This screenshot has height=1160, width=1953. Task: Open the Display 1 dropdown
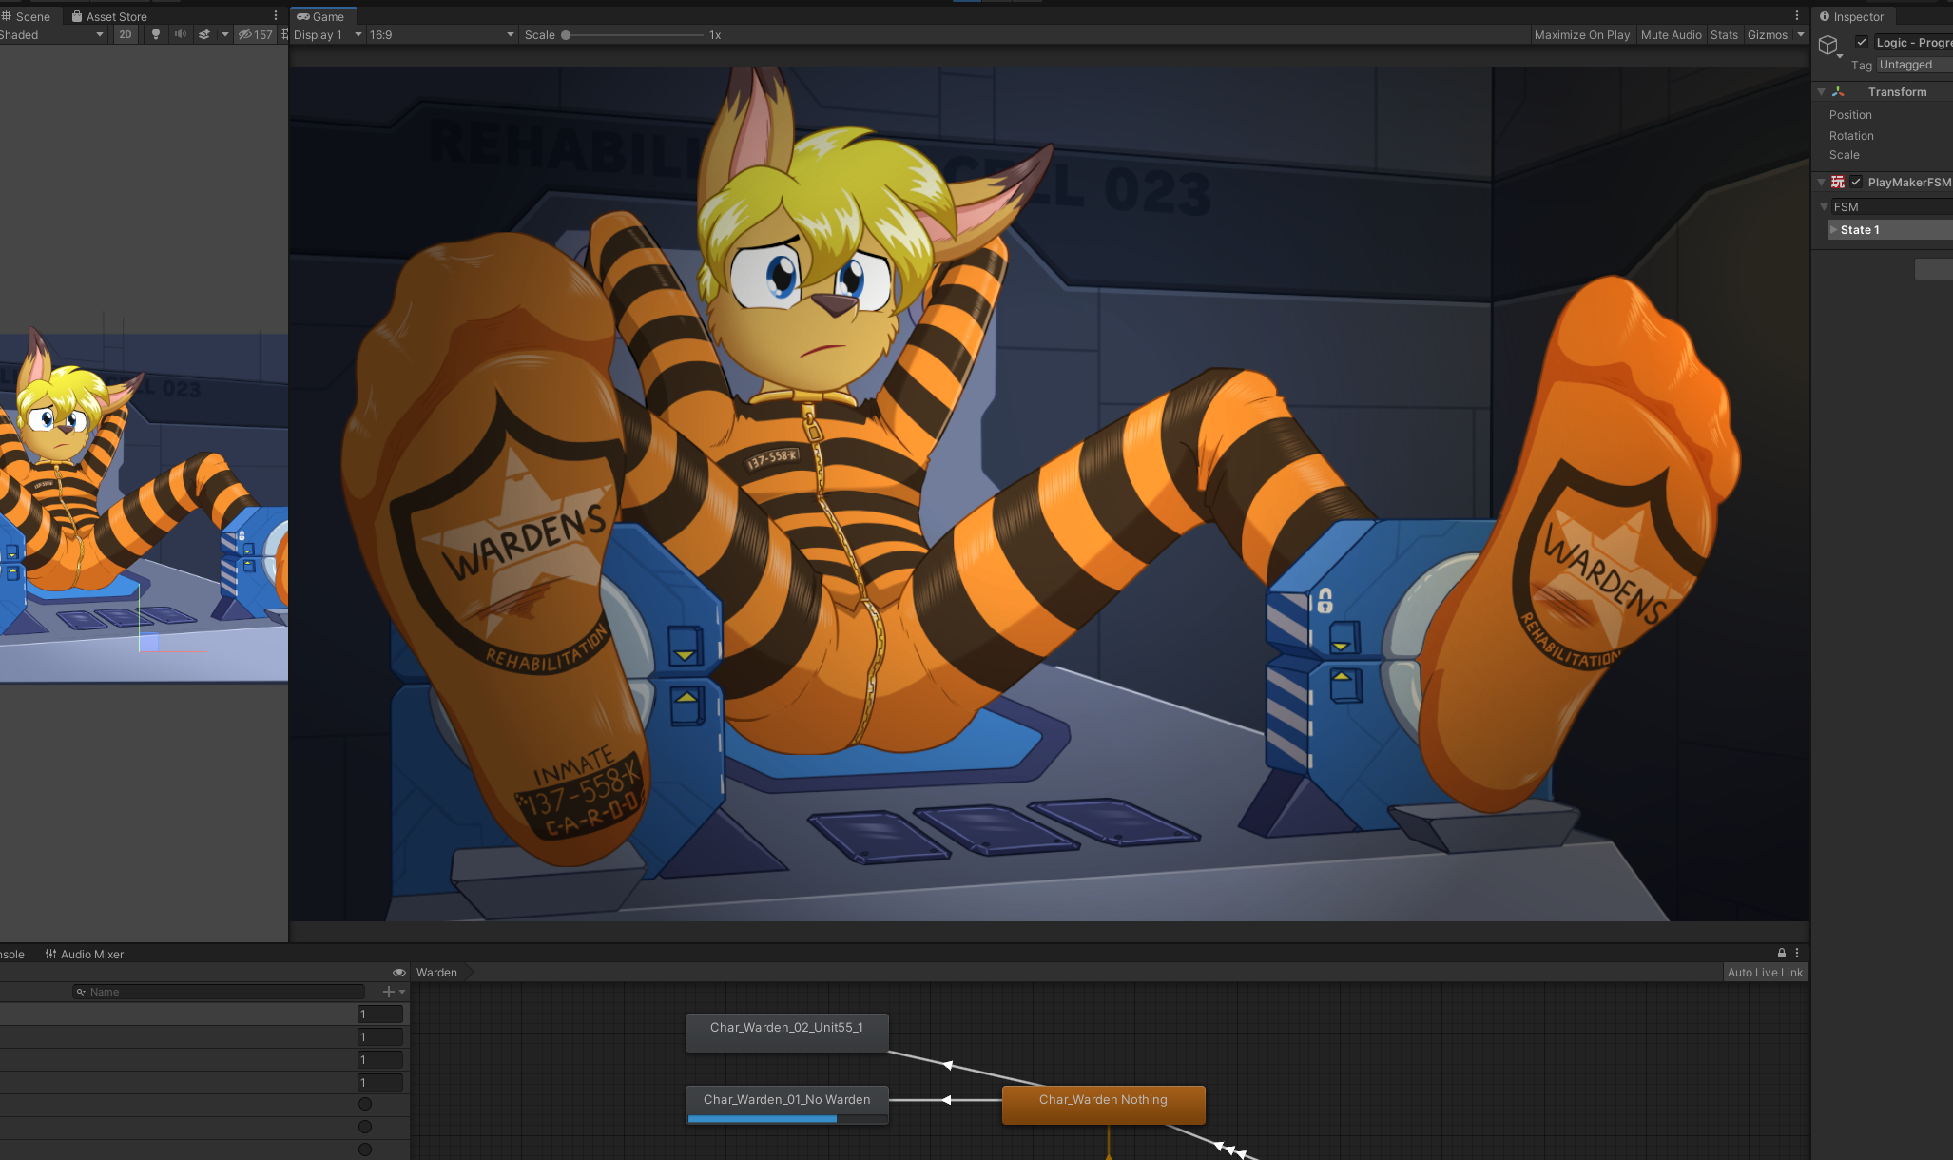(x=327, y=35)
